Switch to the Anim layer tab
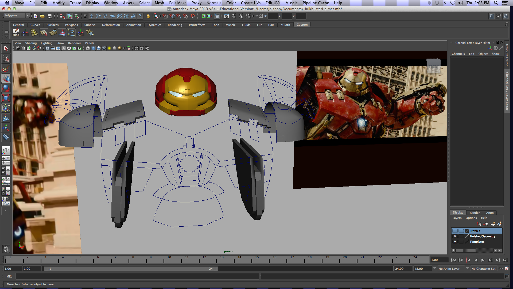The width and height of the screenshot is (513, 289). point(490,213)
